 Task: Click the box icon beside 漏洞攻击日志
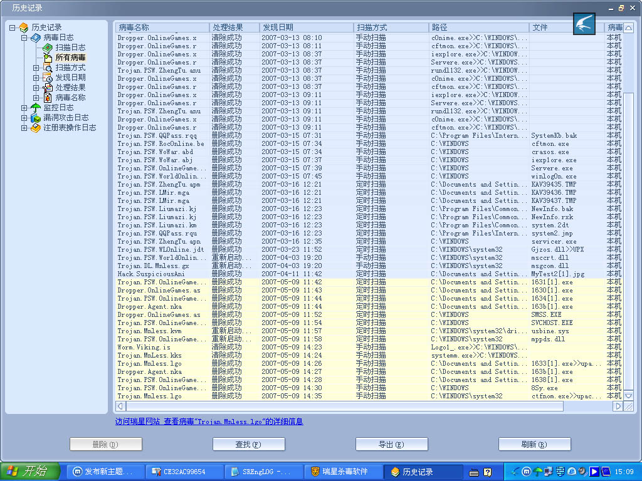pyautogui.click(x=36, y=117)
